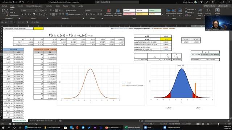Open Formato condicional menu
The width and height of the screenshot is (232, 130).
point(109,12)
